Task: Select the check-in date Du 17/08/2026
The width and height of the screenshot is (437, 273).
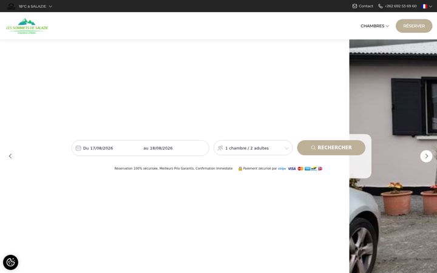Action: click(98, 148)
